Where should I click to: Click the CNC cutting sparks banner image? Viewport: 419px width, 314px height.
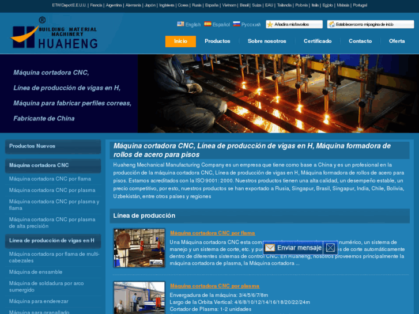coord(278,93)
